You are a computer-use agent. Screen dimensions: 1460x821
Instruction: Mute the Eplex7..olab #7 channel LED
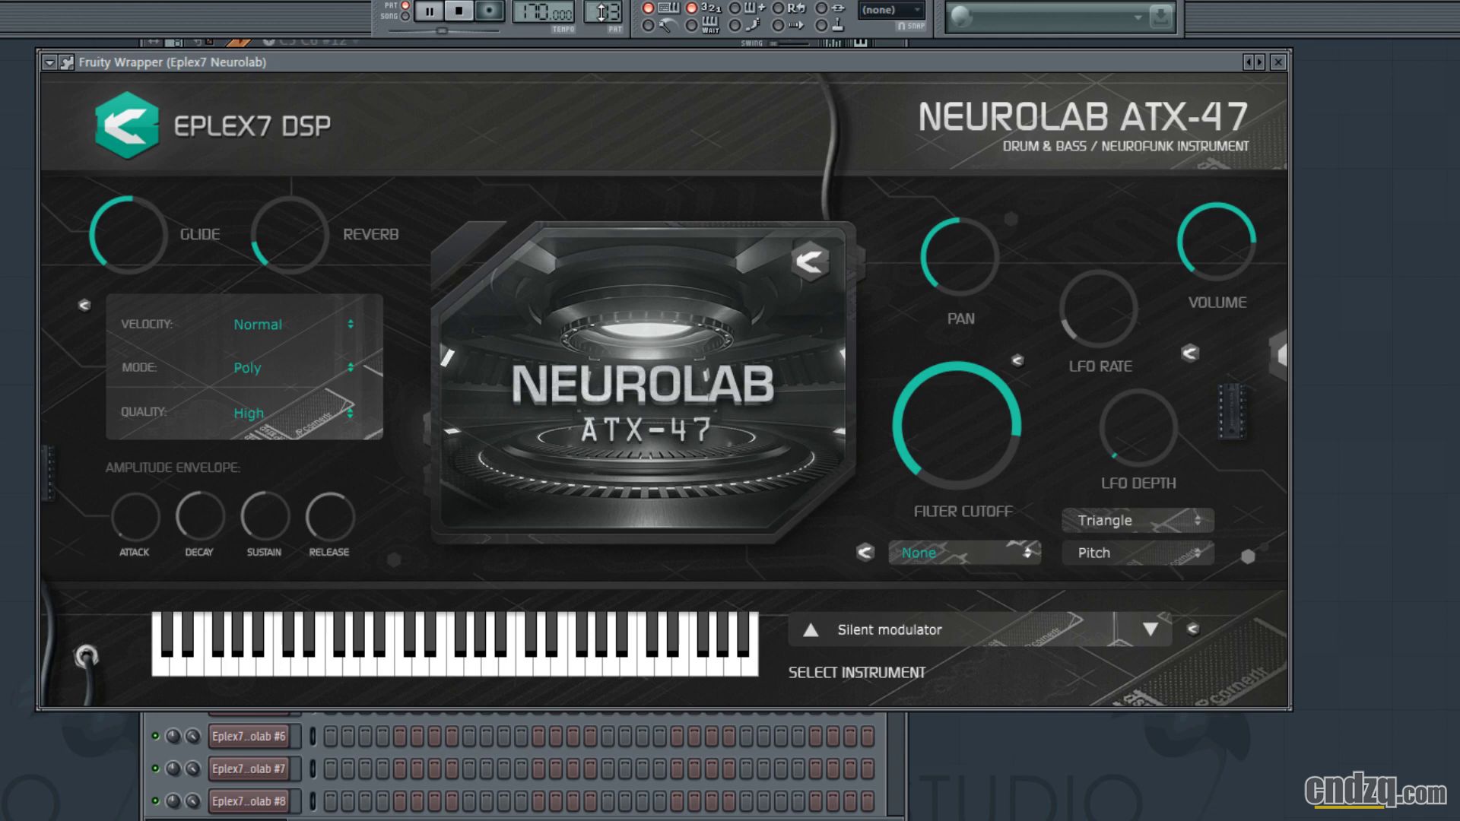point(154,768)
